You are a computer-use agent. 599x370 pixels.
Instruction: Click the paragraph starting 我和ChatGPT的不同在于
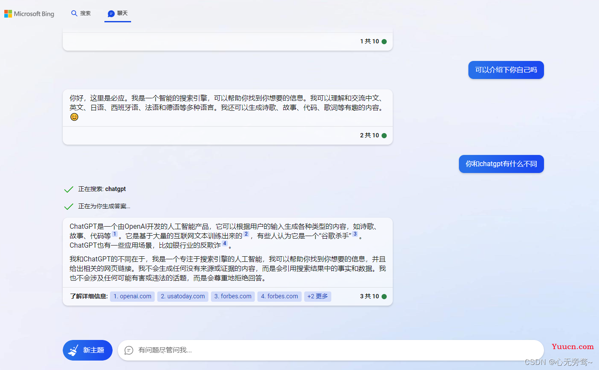(228, 268)
